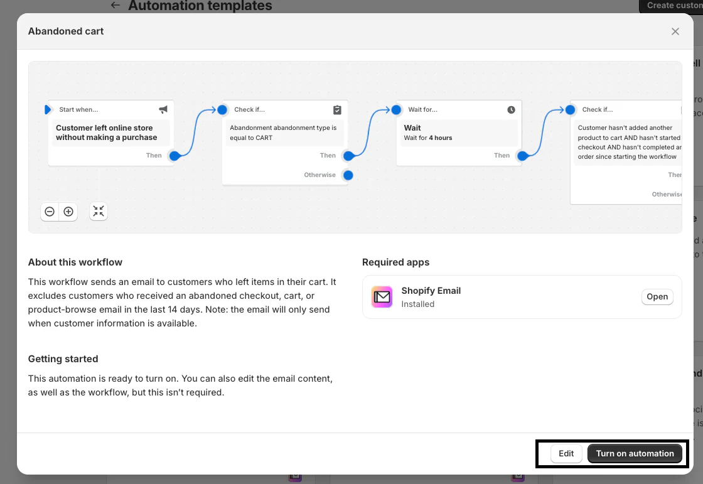Select input connector of second Check if step
Viewport: 703px width, 484px height.
tap(570, 109)
